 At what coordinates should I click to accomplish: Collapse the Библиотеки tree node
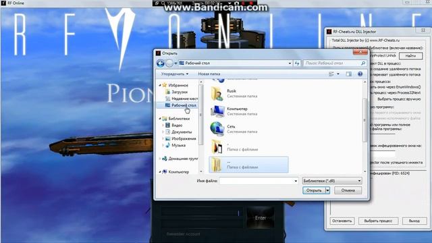160,119
